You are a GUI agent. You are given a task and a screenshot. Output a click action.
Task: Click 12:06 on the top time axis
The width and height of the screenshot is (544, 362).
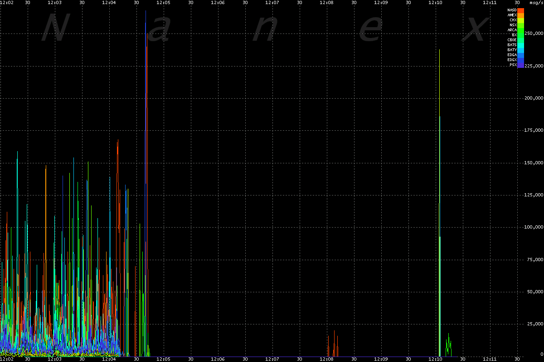218,3
